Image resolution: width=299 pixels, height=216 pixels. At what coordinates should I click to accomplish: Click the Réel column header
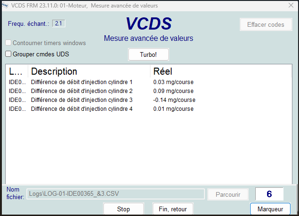[220, 71]
